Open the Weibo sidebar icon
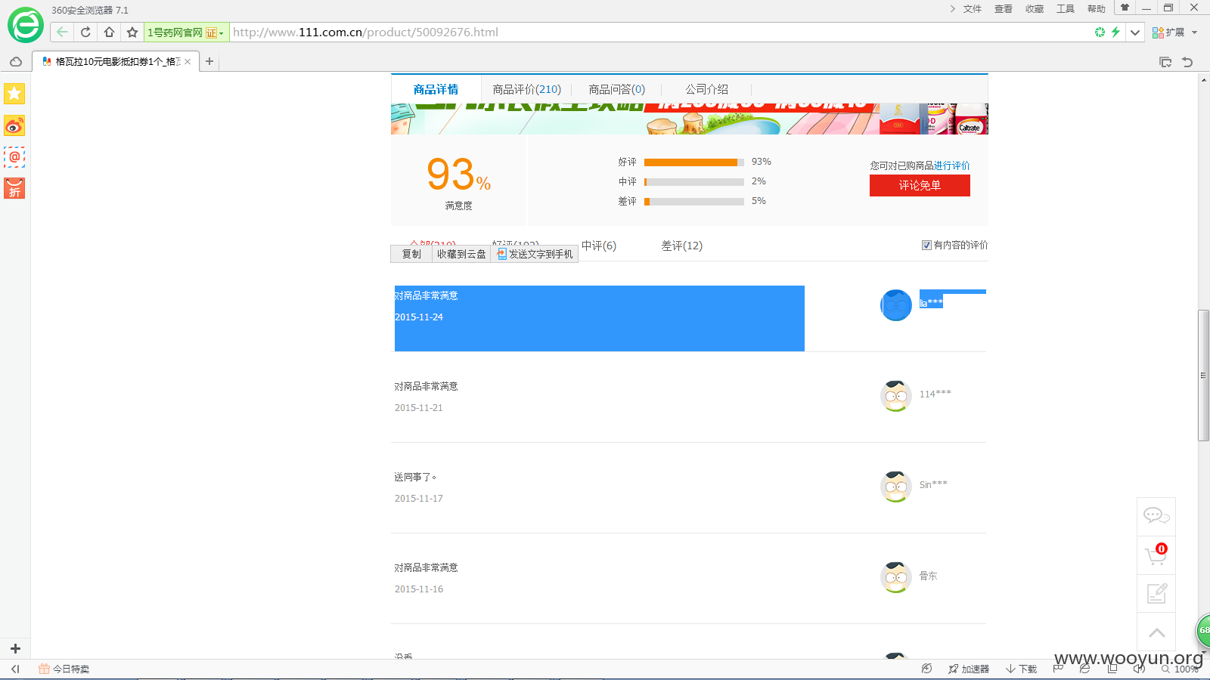The height and width of the screenshot is (680, 1210). [14, 125]
